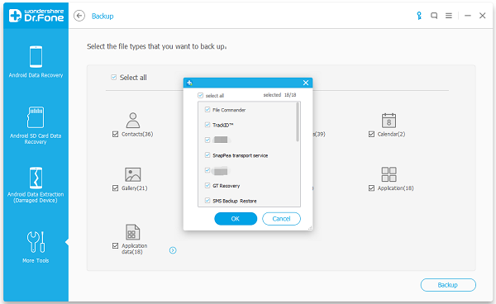Click the Application grid icon
The image size is (496, 304).
389,174
